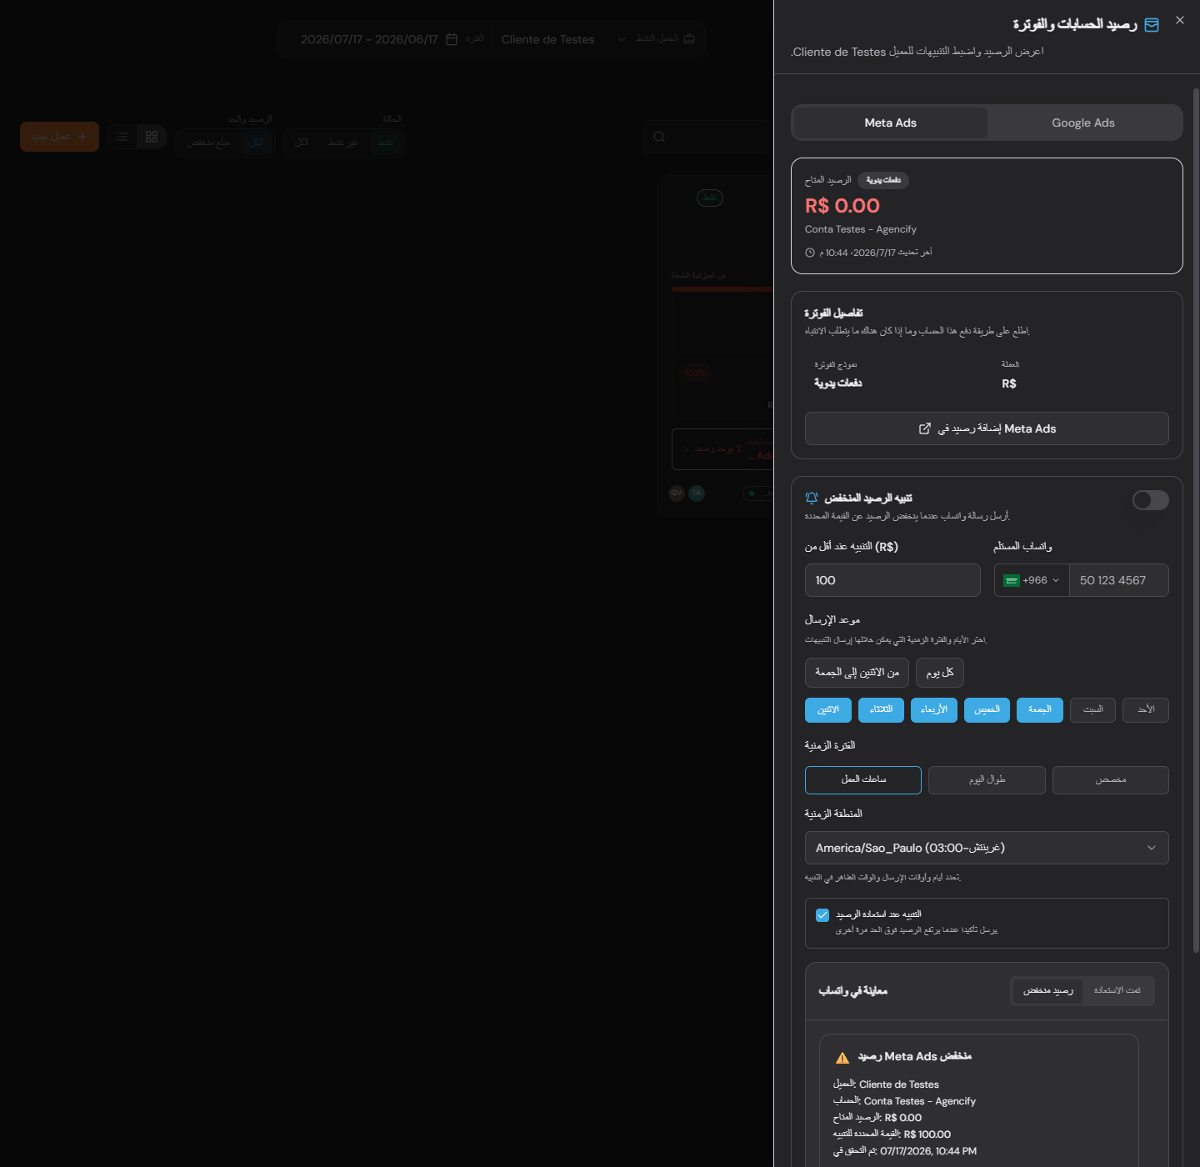1200x1167 pixels.
Task: Click the add balance in Meta Ads button
Action: [x=987, y=428]
